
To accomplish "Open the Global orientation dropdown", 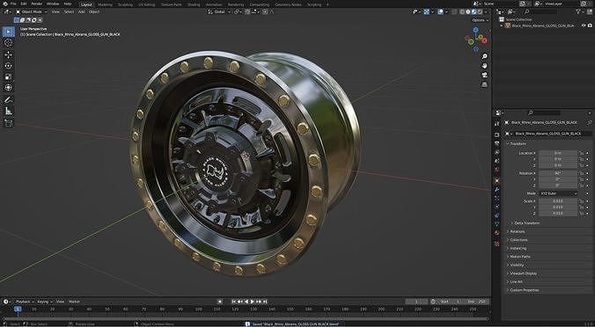I will coord(219,11).
